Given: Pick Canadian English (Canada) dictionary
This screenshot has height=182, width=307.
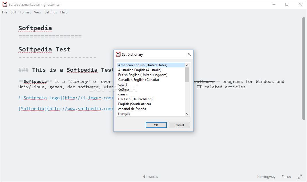Looking at the screenshot, I should 151,80.
